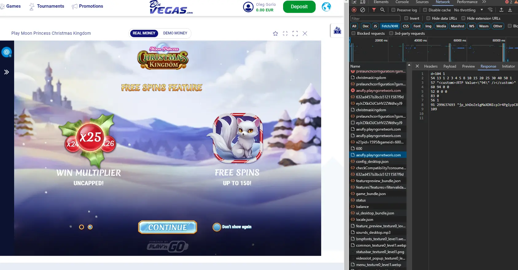Open the Tournaments page

click(46, 6)
